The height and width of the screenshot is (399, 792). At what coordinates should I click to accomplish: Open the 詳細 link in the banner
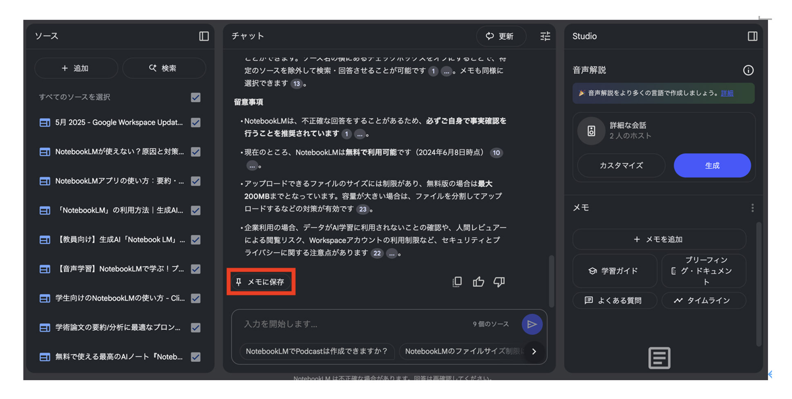click(727, 93)
